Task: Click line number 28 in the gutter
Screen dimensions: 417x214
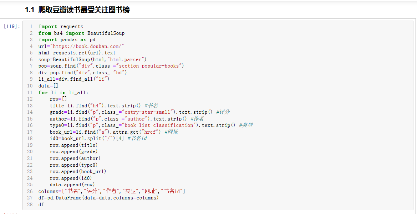Action: click(30, 204)
